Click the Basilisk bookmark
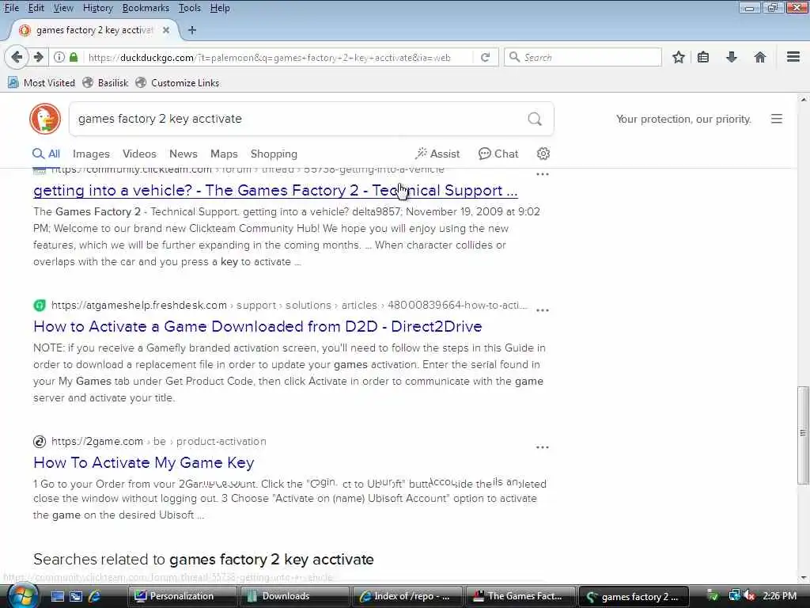 click(106, 82)
